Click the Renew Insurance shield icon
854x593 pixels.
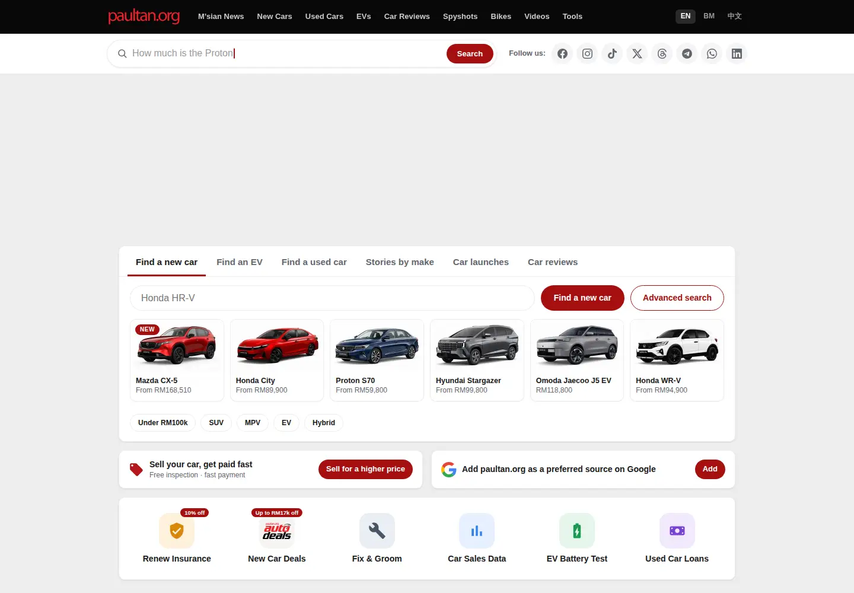click(x=177, y=531)
